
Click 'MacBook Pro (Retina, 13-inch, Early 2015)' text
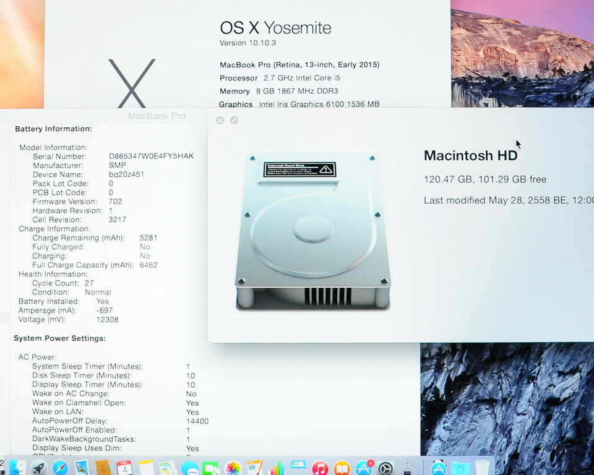pos(299,65)
